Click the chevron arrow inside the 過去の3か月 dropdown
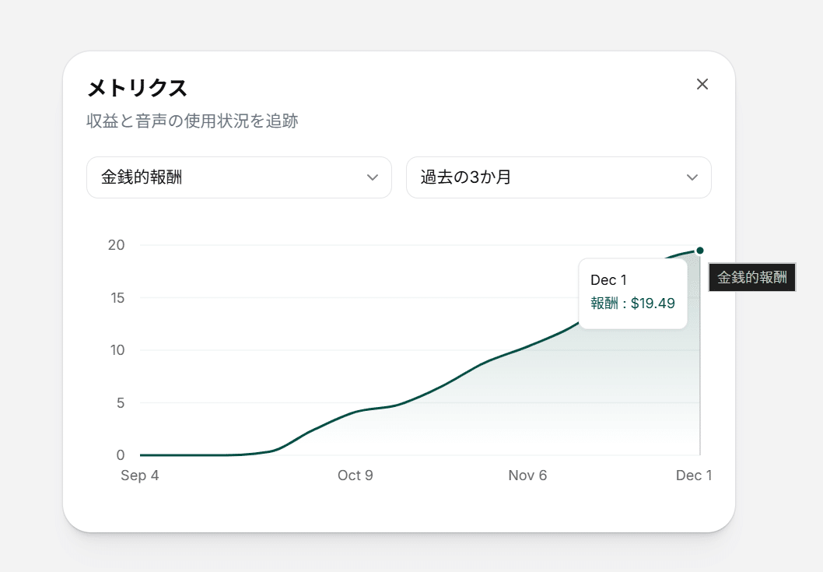This screenshot has width=823, height=572. tap(692, 177)
